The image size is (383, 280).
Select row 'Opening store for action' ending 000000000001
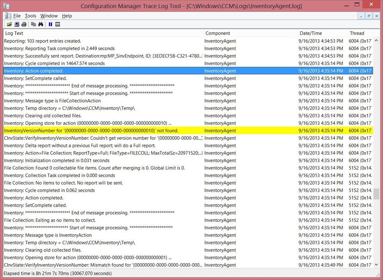[188, 258]
